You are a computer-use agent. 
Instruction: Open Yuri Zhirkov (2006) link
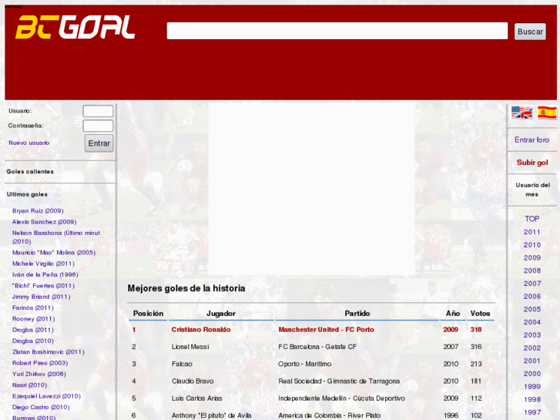point(39,375)
